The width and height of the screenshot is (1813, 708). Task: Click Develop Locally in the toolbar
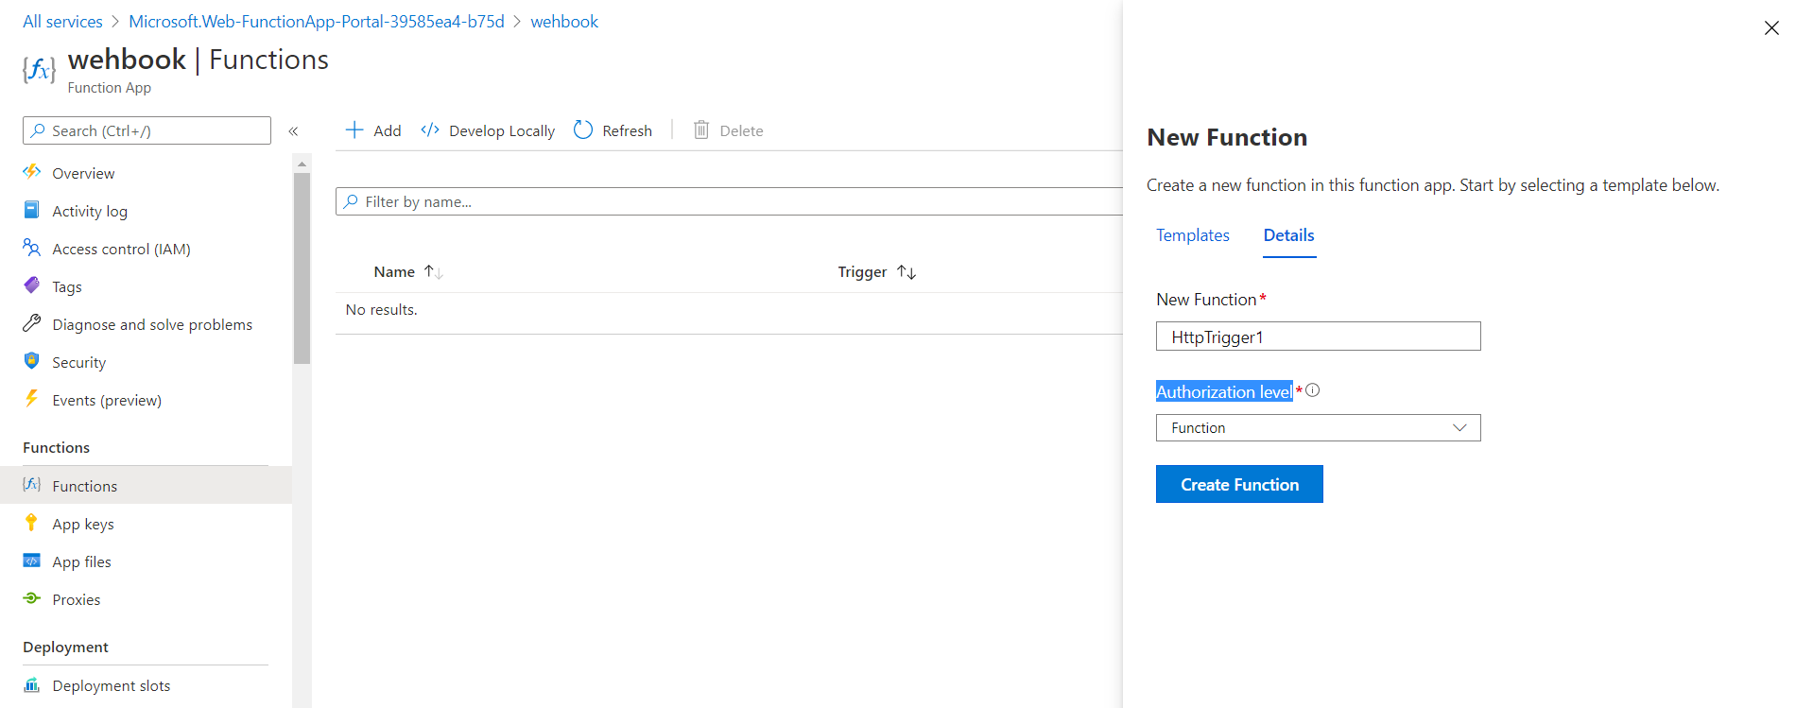(x=488, y=130)
